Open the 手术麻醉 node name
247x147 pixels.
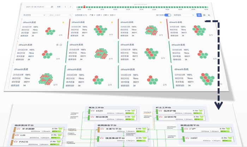click(x=28, y=129)
